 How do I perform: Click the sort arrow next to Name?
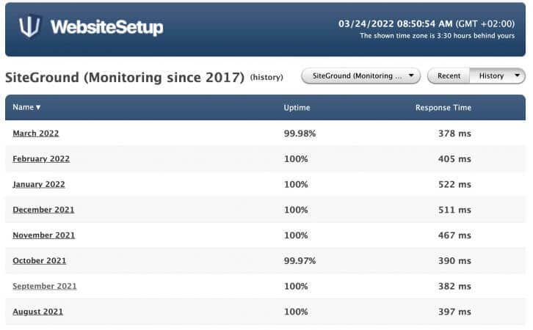(38, 107)
